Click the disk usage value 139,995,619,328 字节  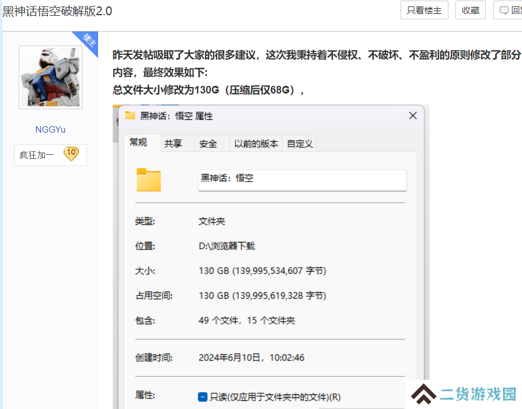coord(262,296)
